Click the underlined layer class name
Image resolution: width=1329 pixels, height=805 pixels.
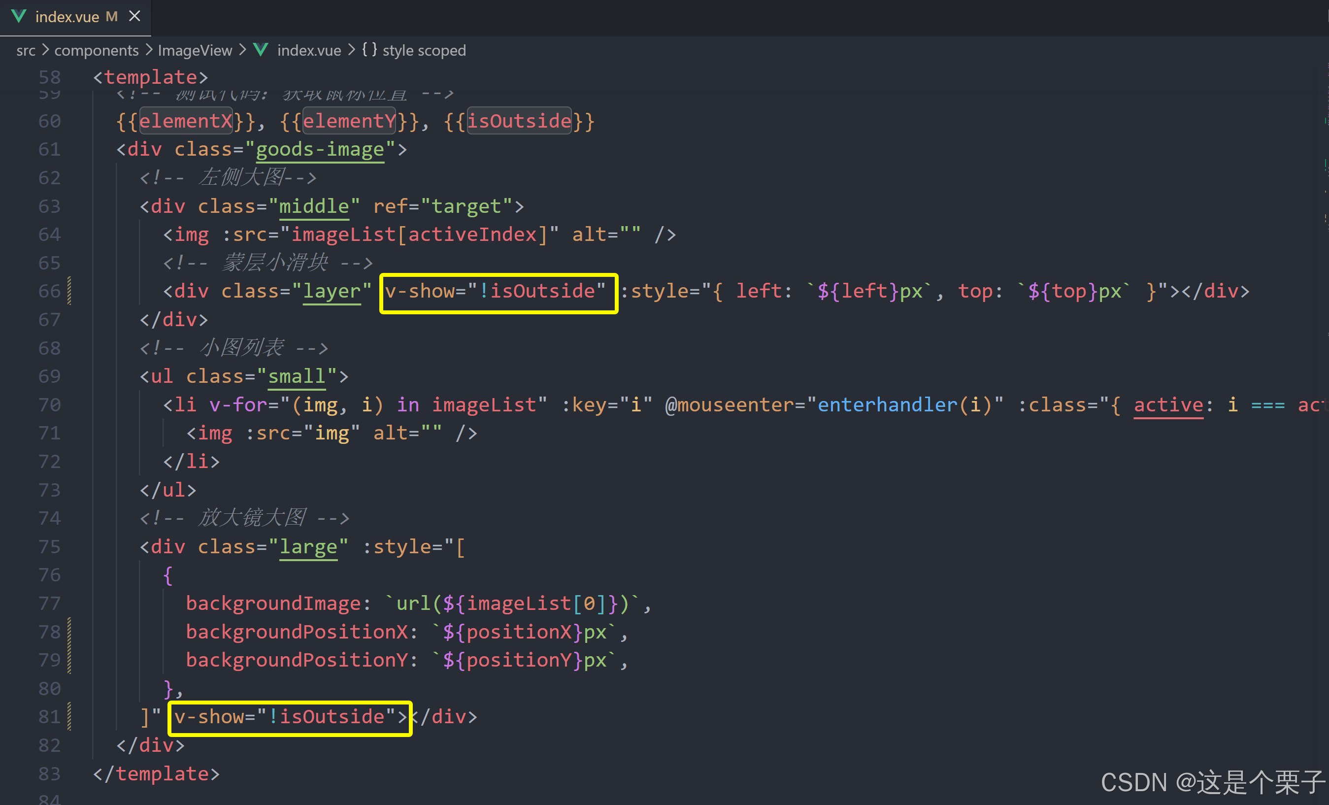(x=332, y=291)
